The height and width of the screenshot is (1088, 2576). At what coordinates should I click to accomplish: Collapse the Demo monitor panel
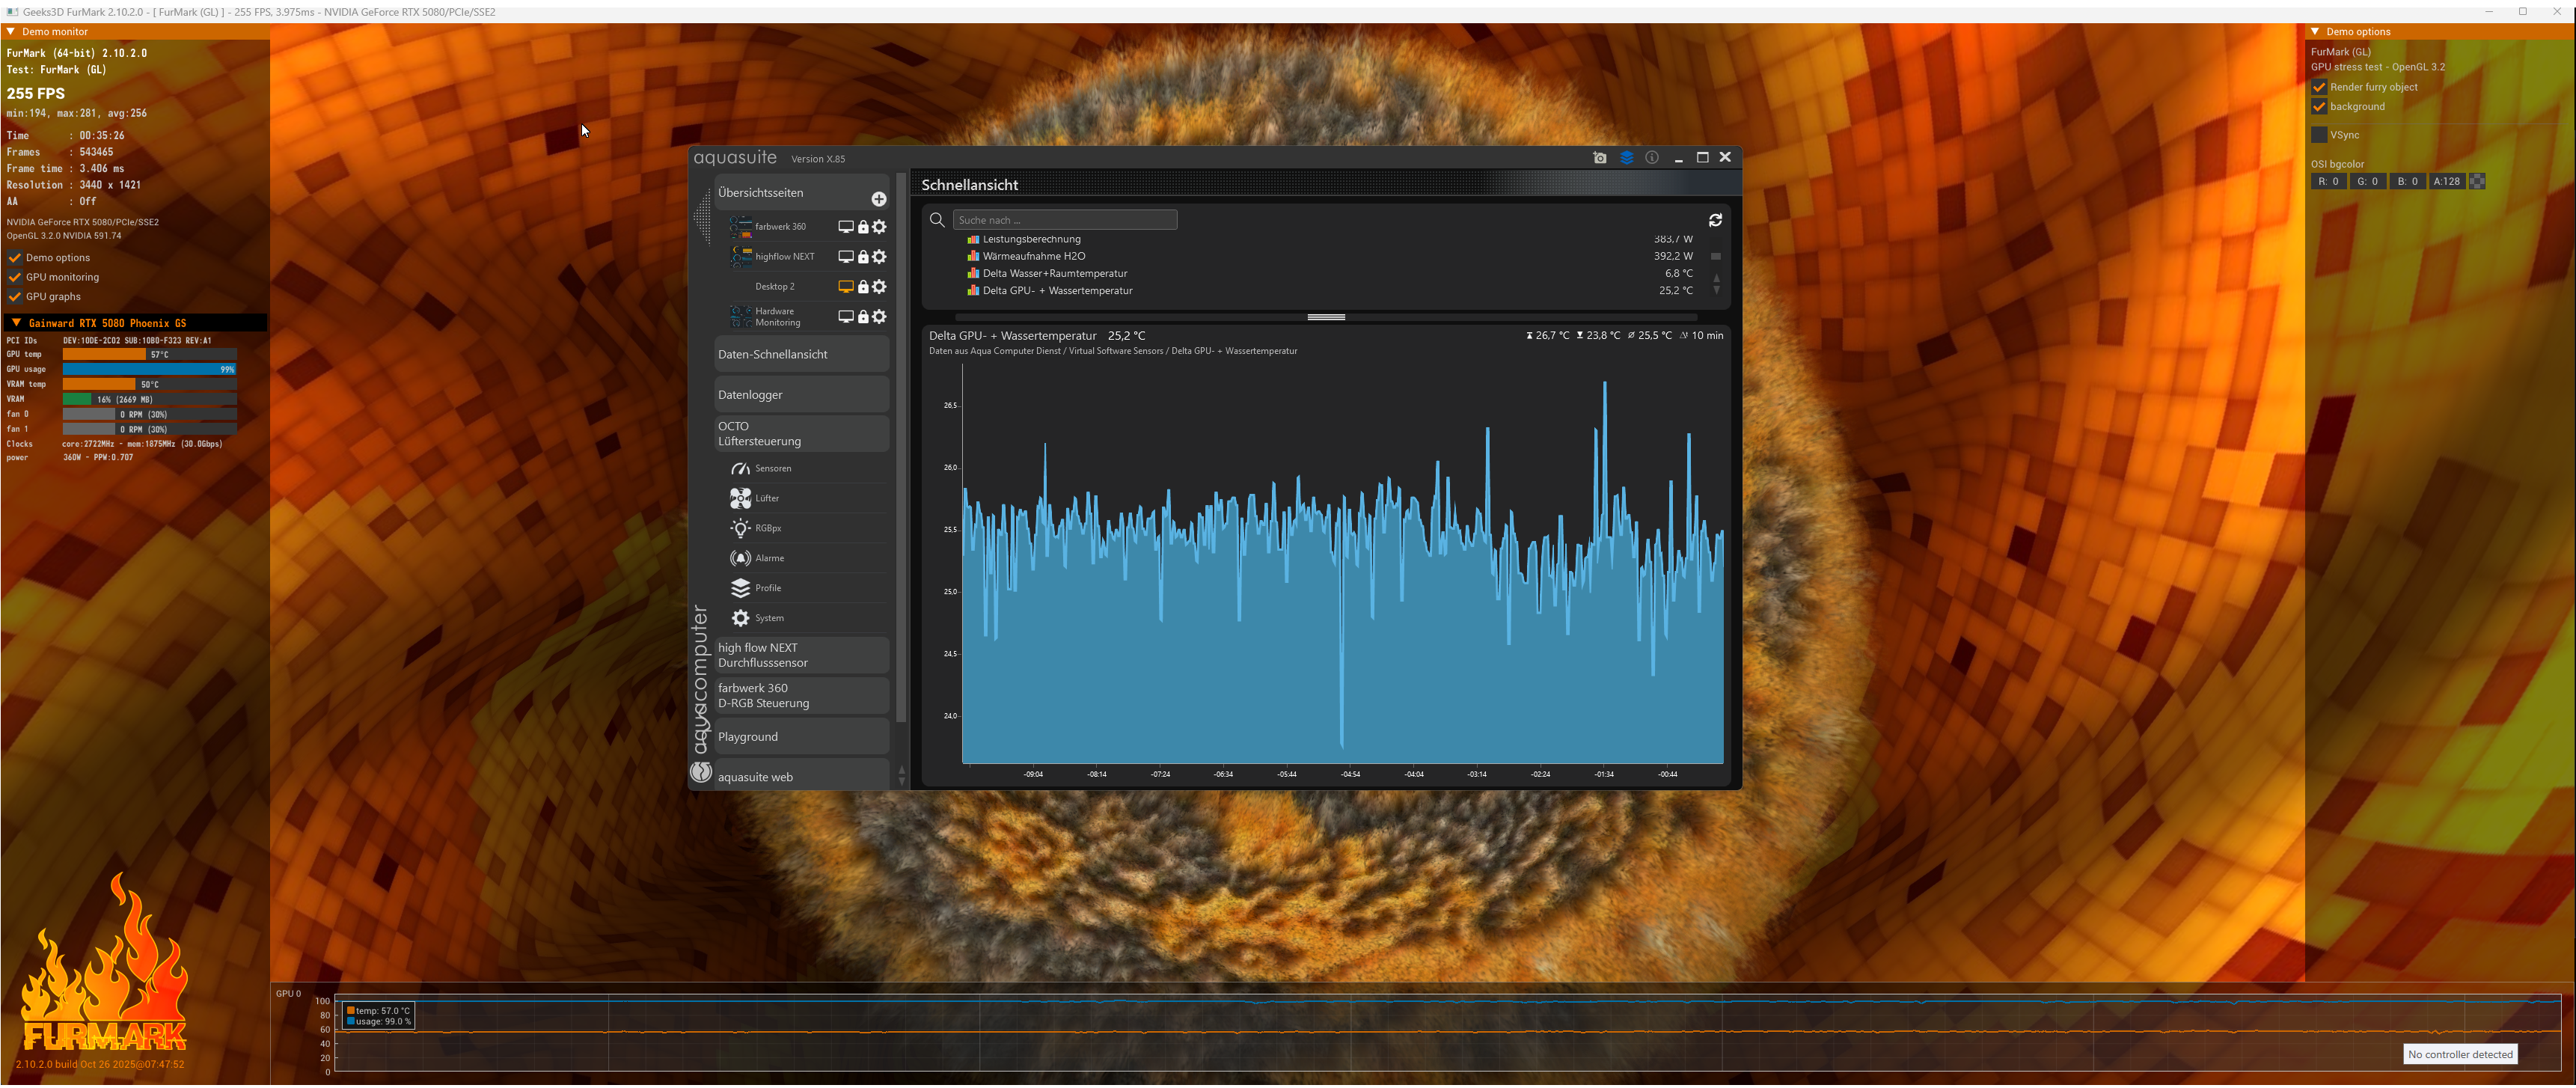pyautogui.click(x=11, y=32)
